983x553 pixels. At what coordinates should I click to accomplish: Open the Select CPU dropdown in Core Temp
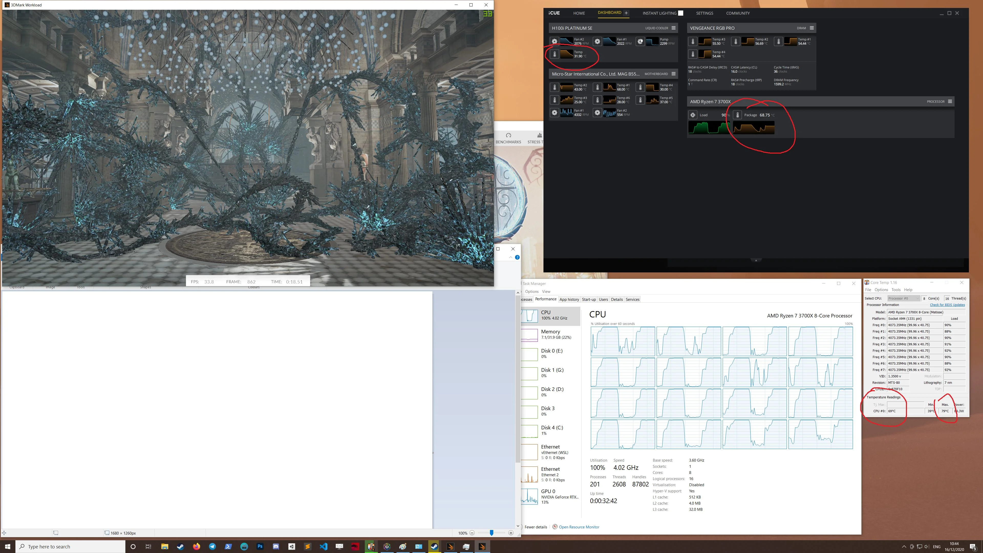(x=903, y=299)
